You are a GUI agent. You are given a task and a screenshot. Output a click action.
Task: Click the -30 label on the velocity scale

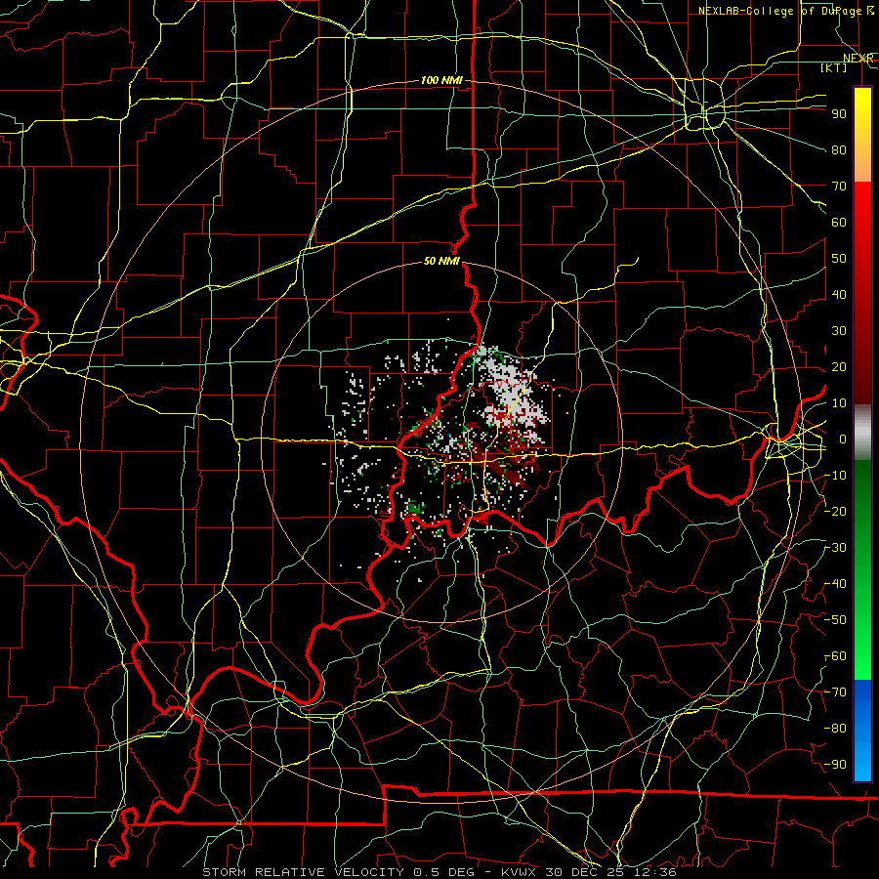[835, 548]
